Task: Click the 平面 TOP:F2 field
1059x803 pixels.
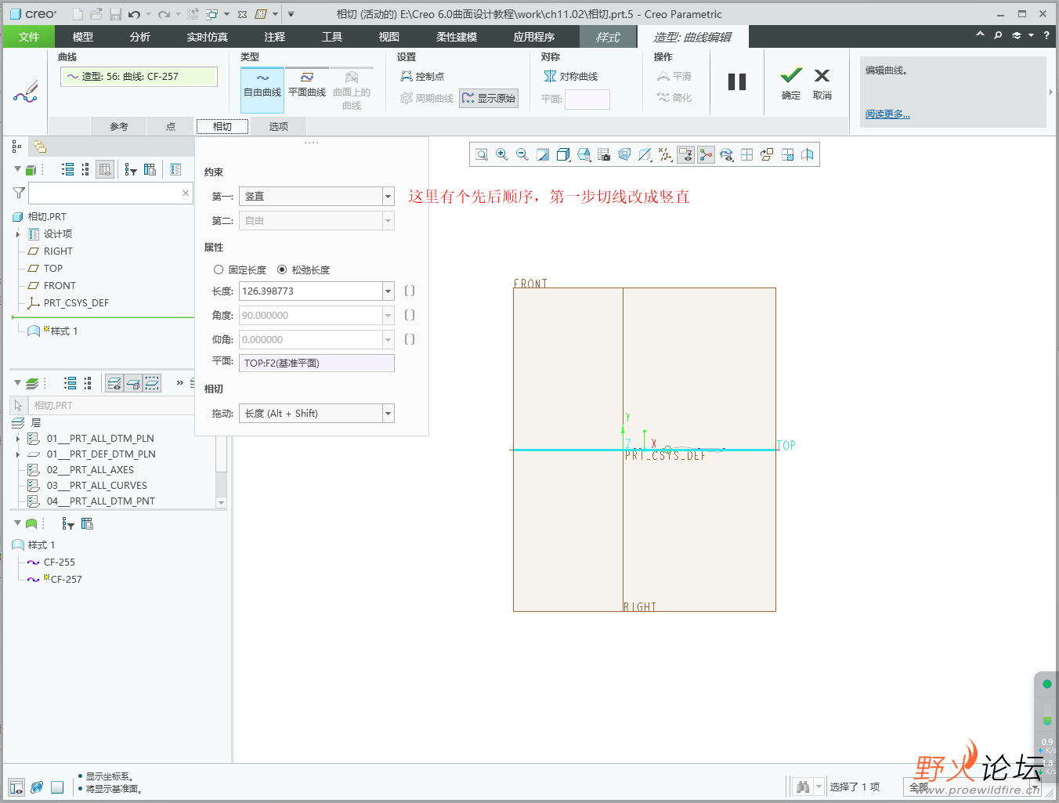Action: pos(316,363)
